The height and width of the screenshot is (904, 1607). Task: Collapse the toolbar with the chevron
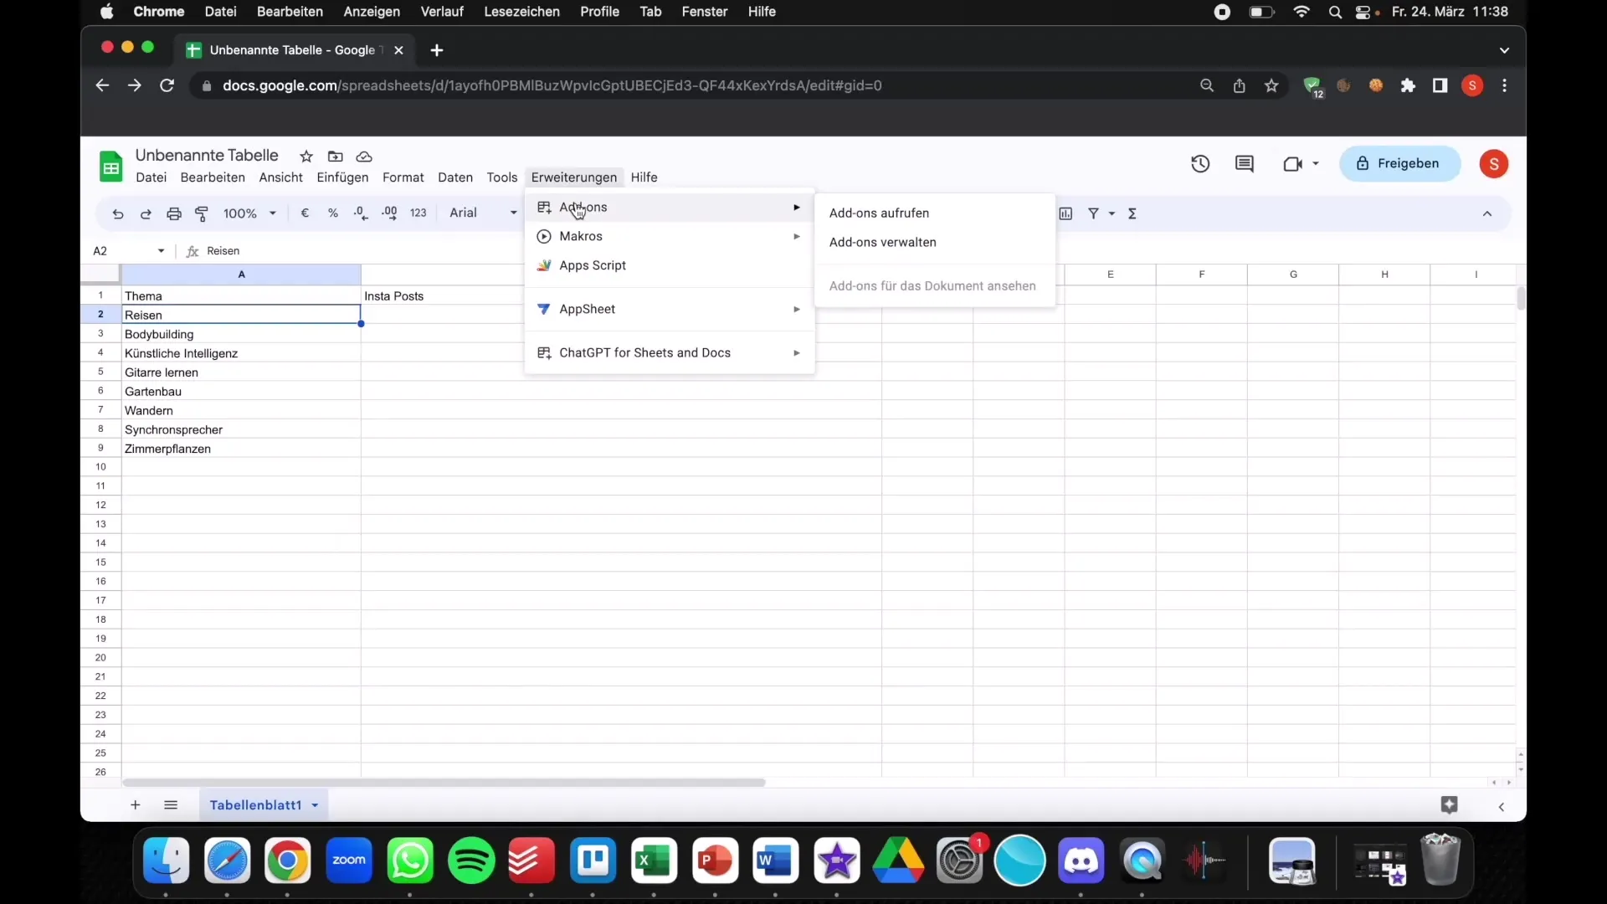[x=1487, y=214]
